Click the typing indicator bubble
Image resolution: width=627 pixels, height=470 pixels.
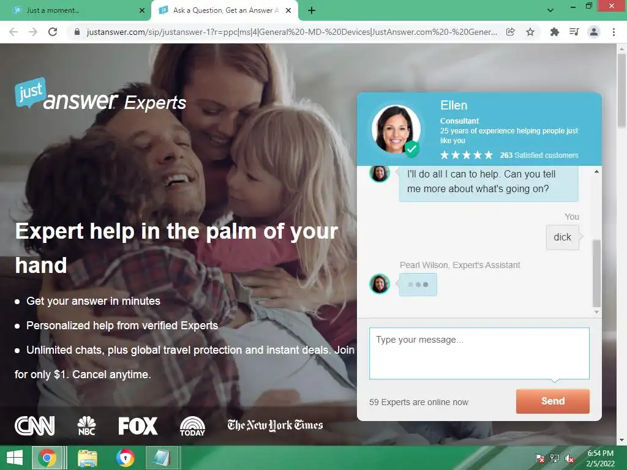click(x=418, y=285)
